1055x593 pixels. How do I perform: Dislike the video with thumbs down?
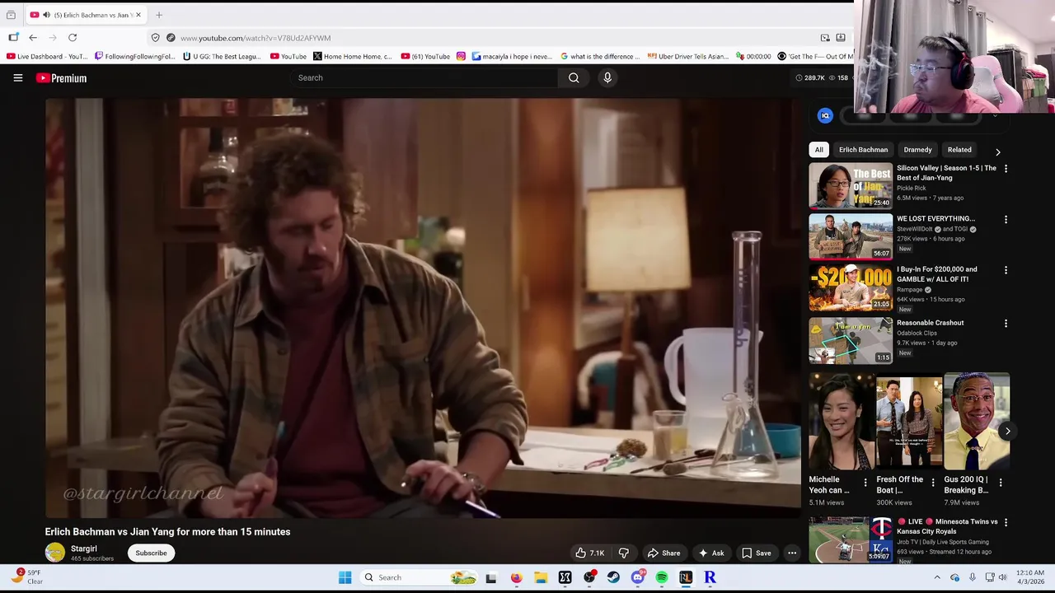click(x=624, y=553)
